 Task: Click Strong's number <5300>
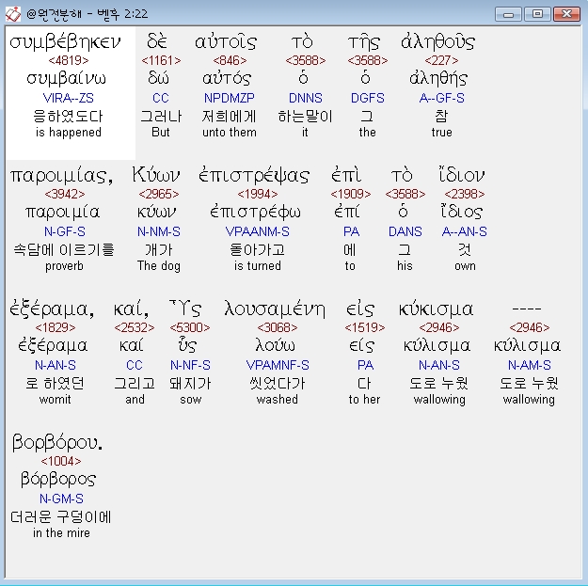[x=190, y=327]
